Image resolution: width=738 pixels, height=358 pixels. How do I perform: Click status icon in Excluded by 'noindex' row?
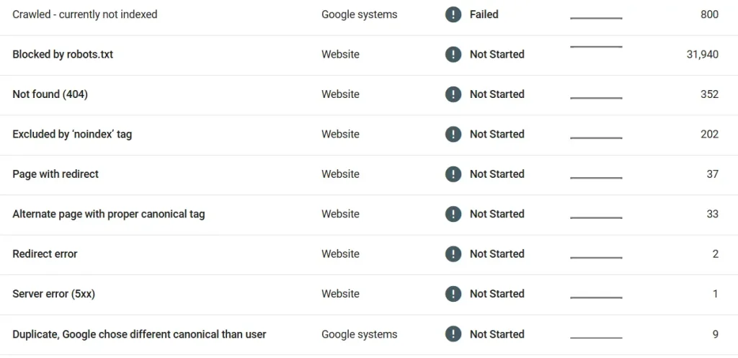coord(453,135)
